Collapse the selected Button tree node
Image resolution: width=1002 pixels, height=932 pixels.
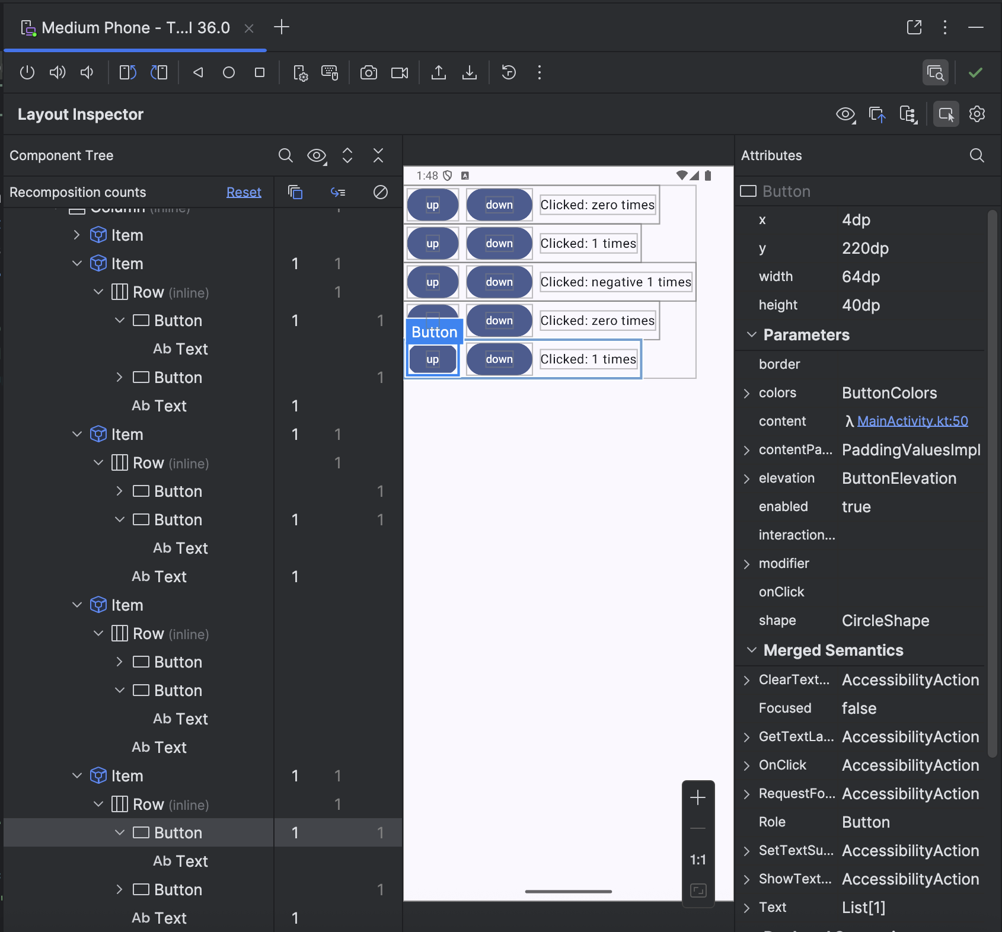click(x=120, y=832)
